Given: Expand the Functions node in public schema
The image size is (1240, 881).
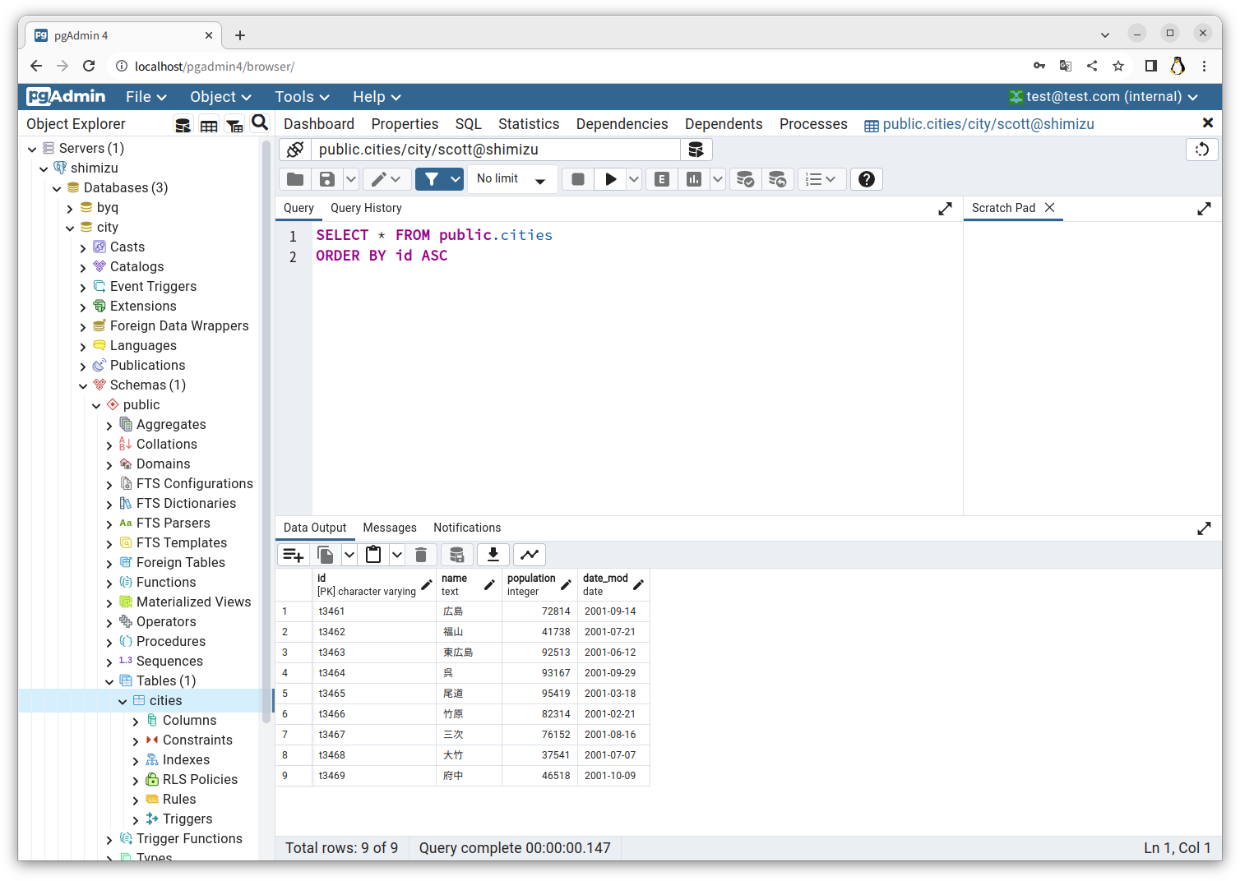Looking at the screenshot, I should (109, 582).
